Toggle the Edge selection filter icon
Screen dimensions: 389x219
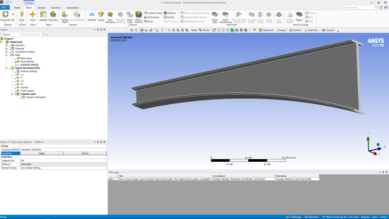coord(223,30)
